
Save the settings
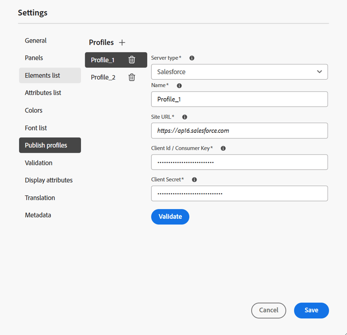311,310
